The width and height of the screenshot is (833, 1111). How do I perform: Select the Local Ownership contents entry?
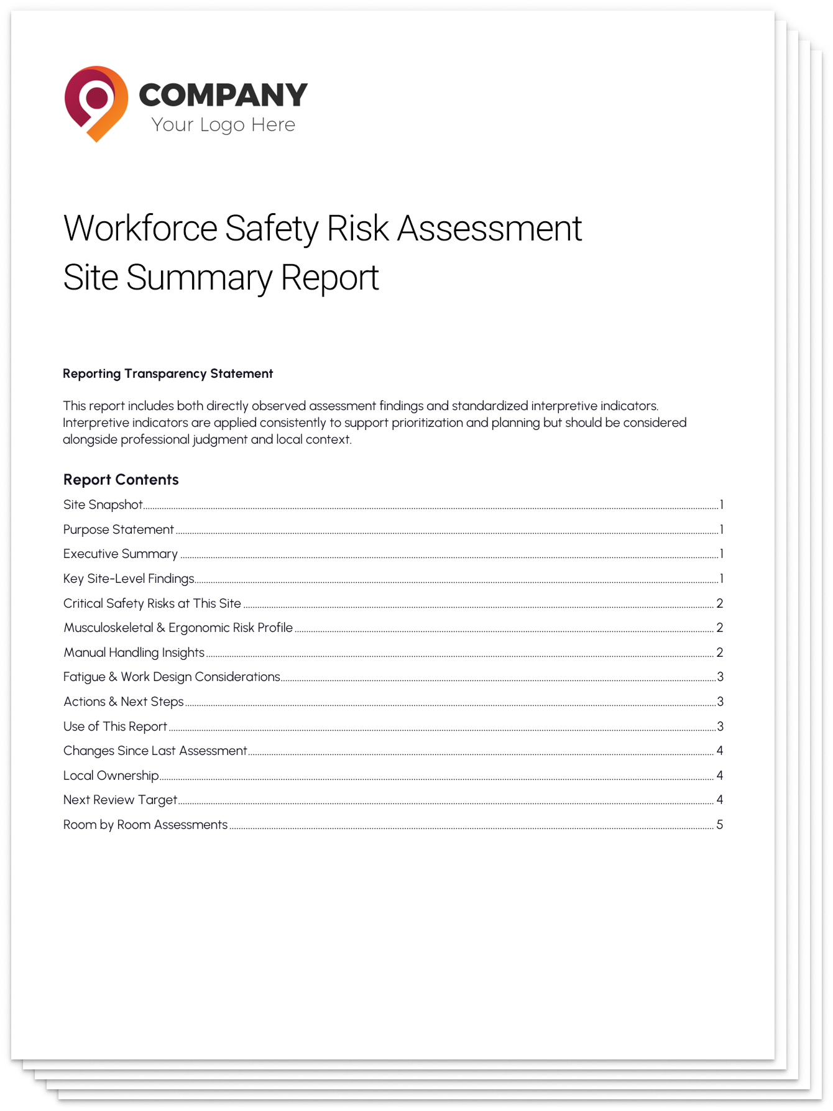[x=111, y=775]
